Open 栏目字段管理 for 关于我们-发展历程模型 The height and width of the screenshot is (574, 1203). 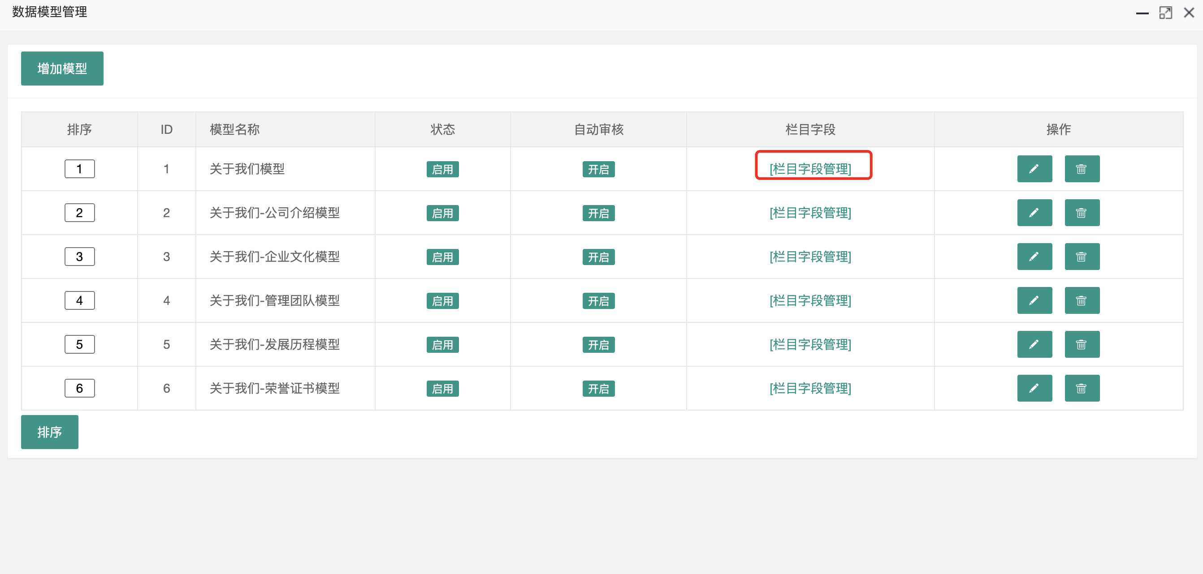click(x=810, y=344)
